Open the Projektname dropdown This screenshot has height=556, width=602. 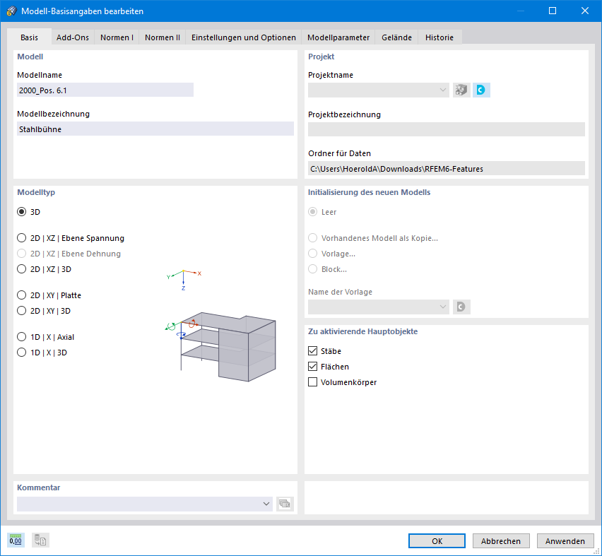(443, 90)
